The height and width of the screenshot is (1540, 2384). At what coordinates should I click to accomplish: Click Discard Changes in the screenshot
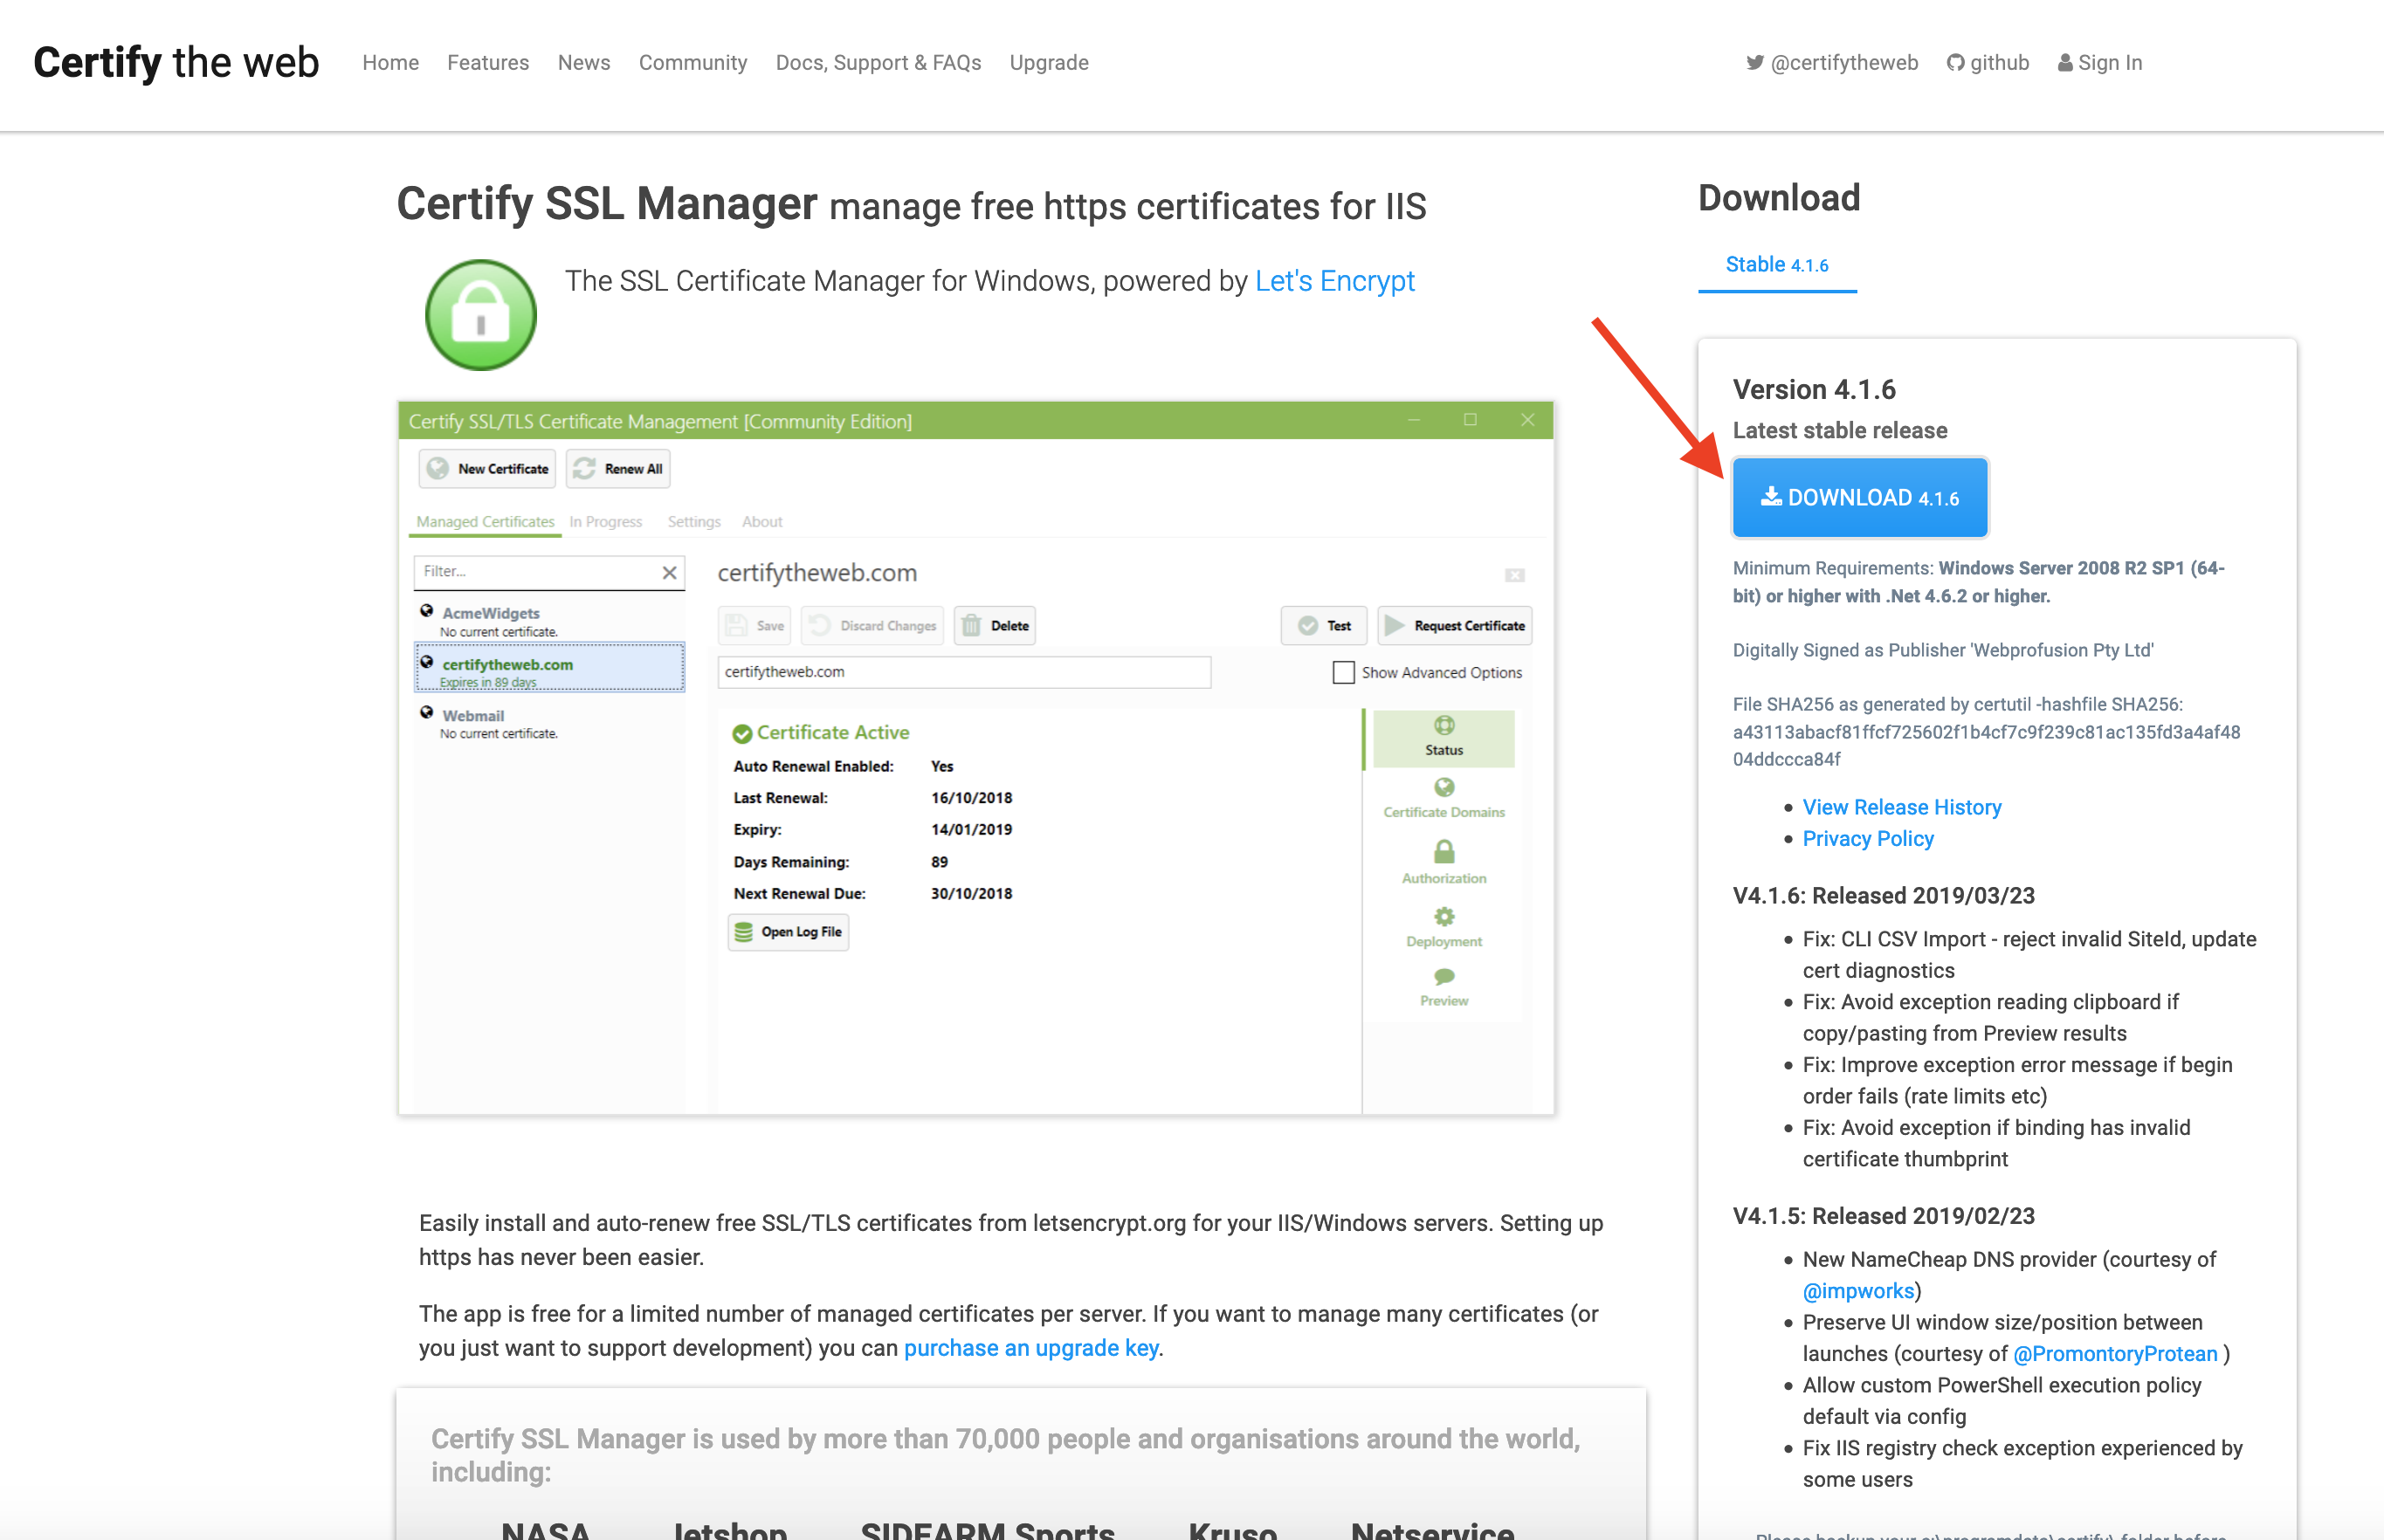tap(872, 626)
